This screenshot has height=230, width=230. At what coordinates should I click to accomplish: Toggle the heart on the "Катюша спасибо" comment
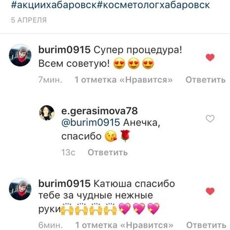pyautogui.click(x=210, y=191)
